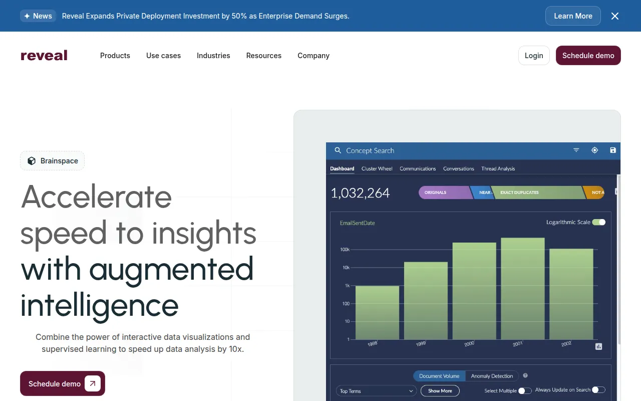This screenshot has height=401, width=641.
Task: Open the Use cases menu
Action: (x=163, y=56)
